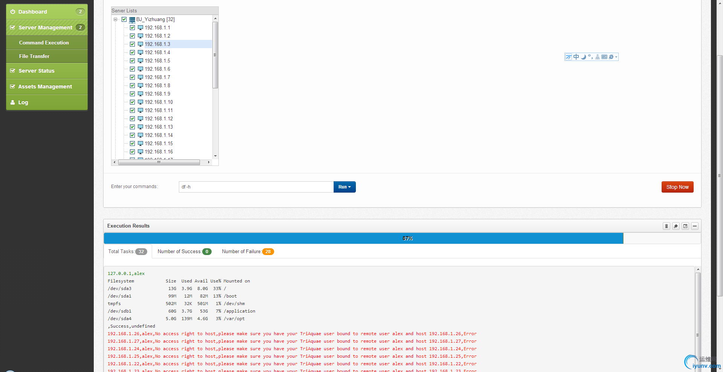Click the monitor icon for 192.168.1.5

coord(140,61)
